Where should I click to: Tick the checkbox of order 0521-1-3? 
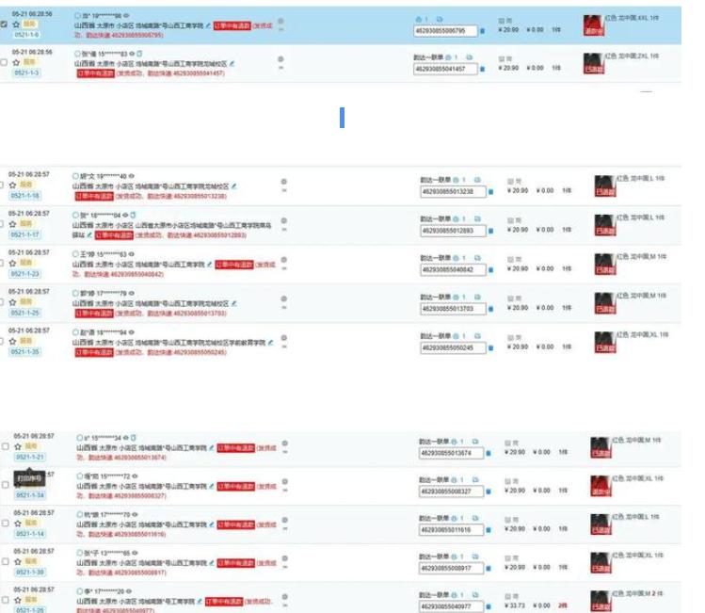pyautogui.click(x=4, y=62)
